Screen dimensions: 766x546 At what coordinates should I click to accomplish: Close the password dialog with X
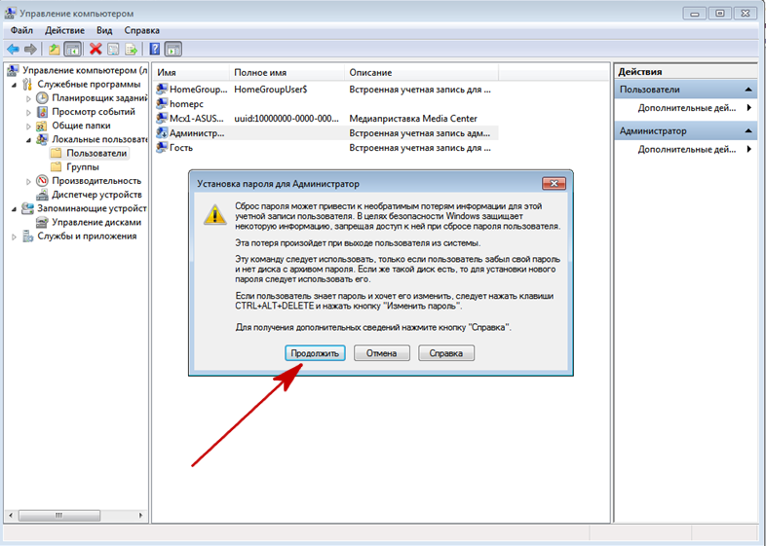point(554,184)
